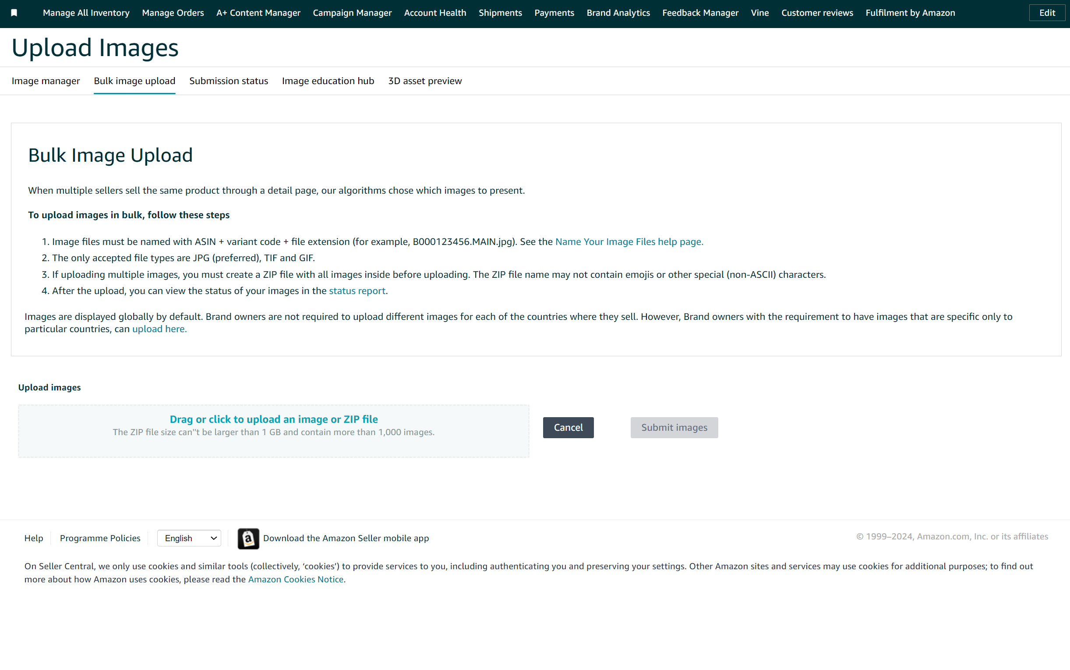Click the 'Upload Images' page heading
1070x670 pixels.
click(95, 48)
